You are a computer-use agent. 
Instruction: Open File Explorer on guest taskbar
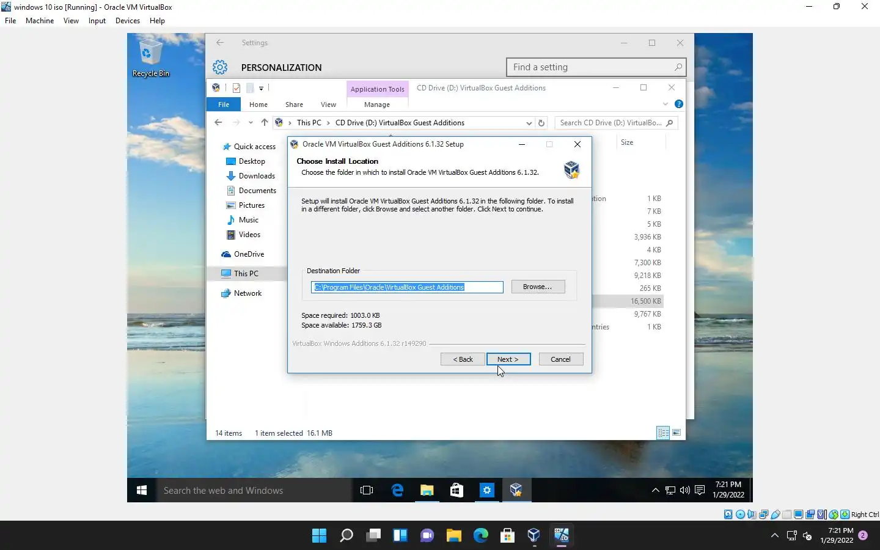click(x=427, y=490)
